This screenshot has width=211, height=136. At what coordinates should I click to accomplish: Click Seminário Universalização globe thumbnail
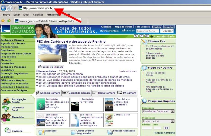point(41,104)
